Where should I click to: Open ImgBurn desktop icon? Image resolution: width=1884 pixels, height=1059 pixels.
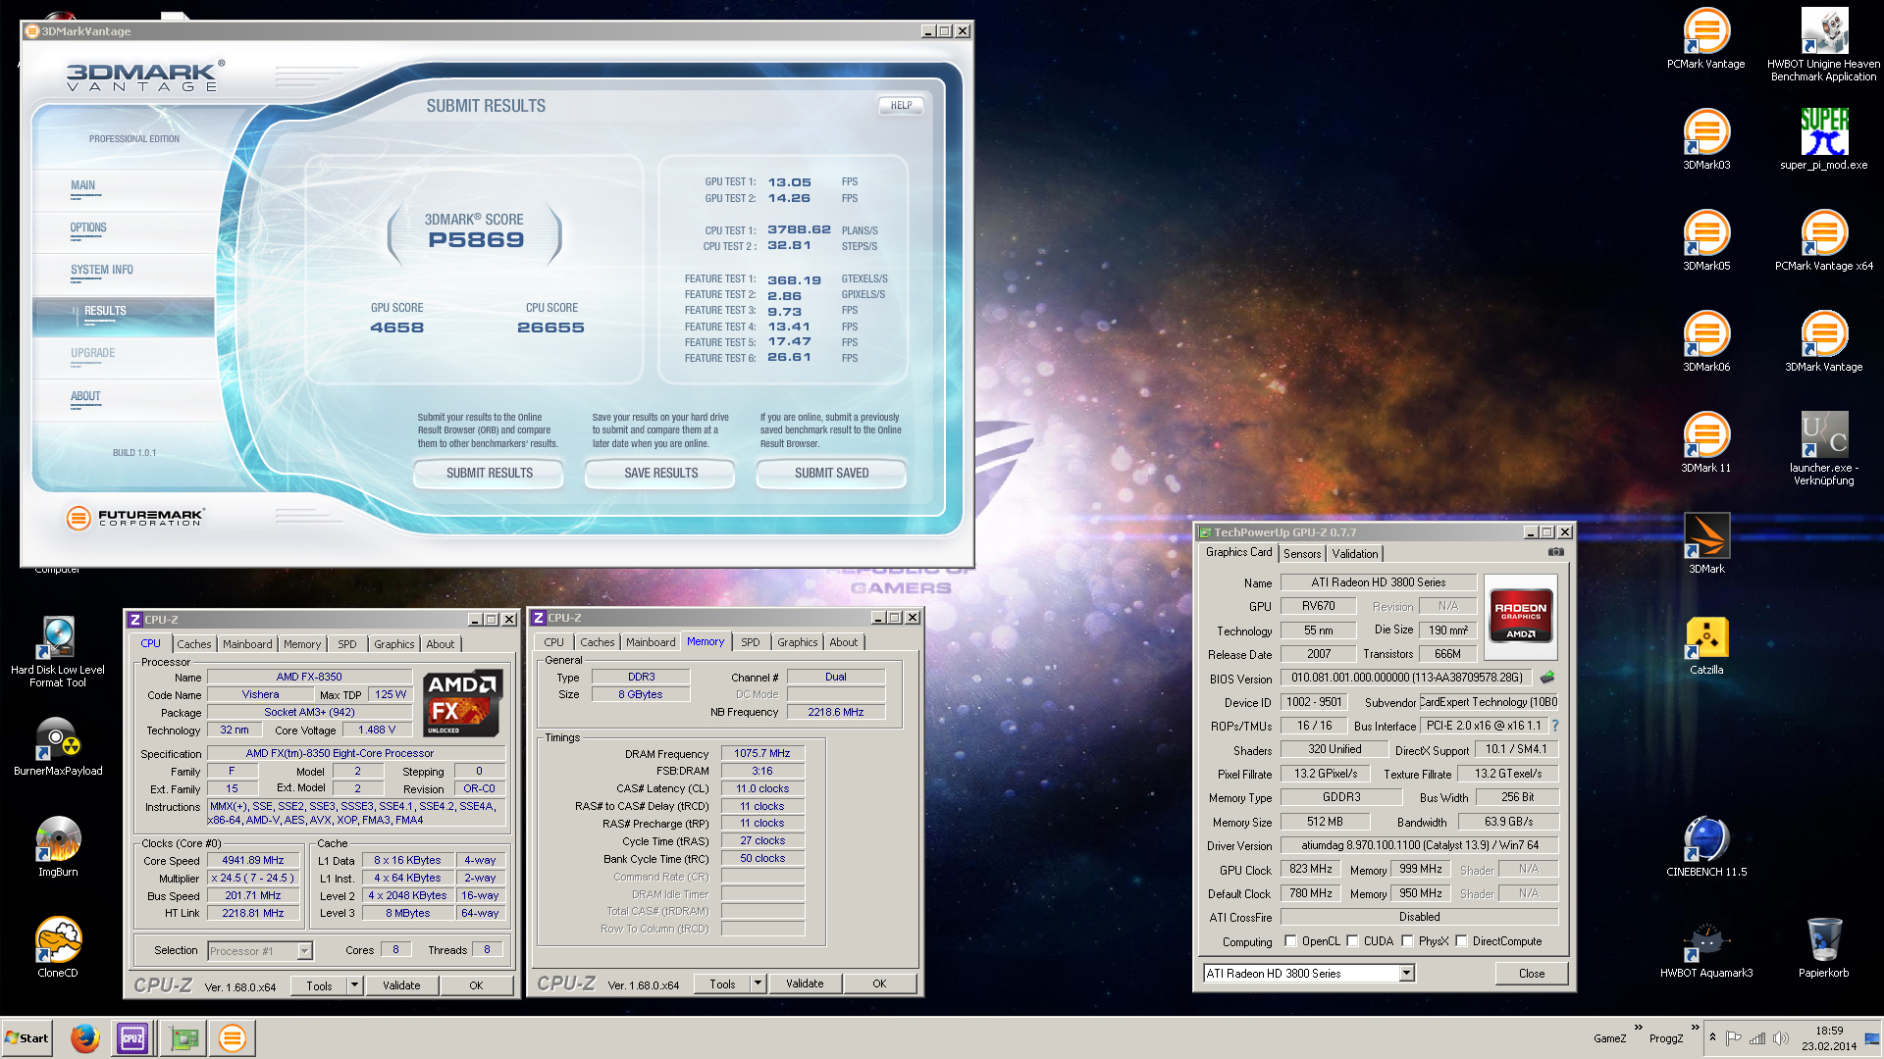coord(58,846)
